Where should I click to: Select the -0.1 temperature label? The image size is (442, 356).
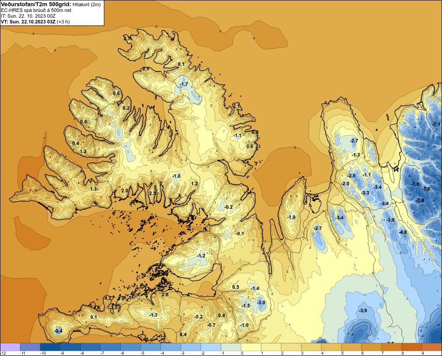240,234
